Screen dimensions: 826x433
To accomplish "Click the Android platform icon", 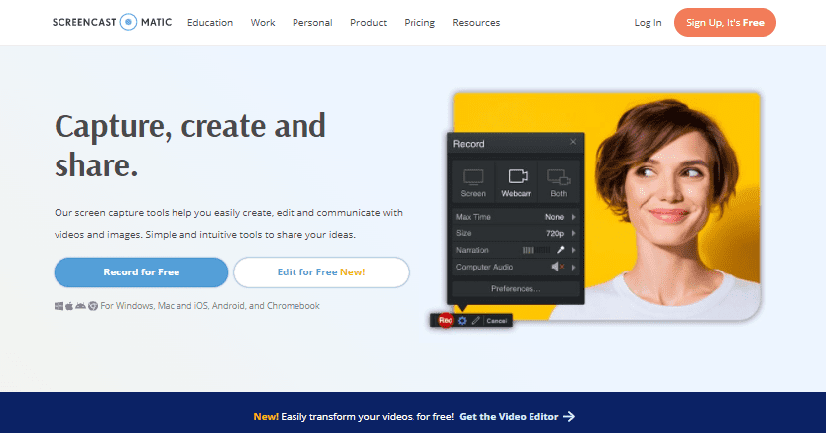I will click(x=80, y=306).
